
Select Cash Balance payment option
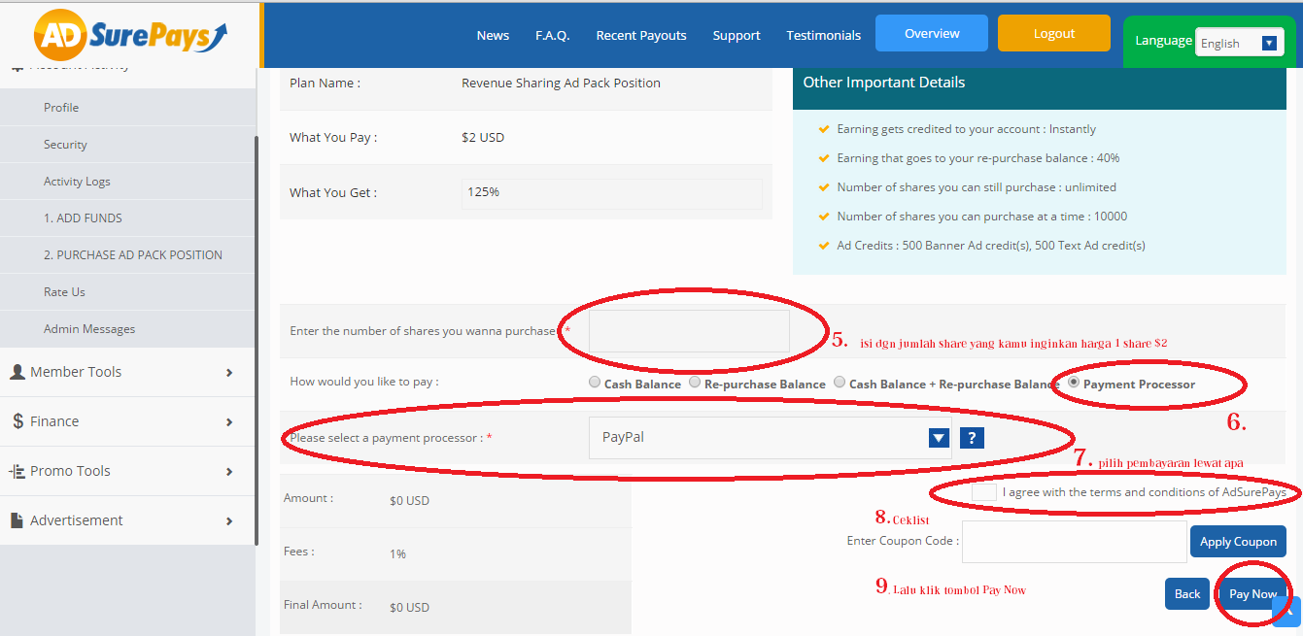click(x=595, y=383)
